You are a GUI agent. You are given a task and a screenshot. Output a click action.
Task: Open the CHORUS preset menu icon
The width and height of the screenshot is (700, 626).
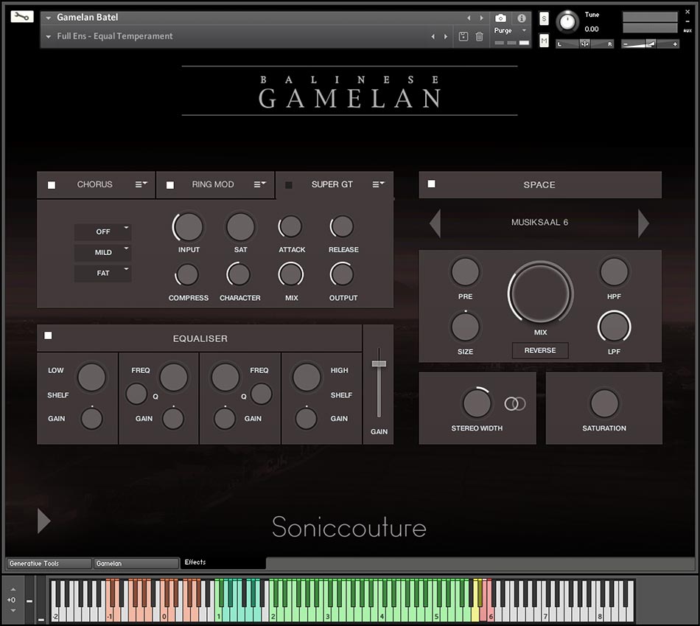(141, 184)
